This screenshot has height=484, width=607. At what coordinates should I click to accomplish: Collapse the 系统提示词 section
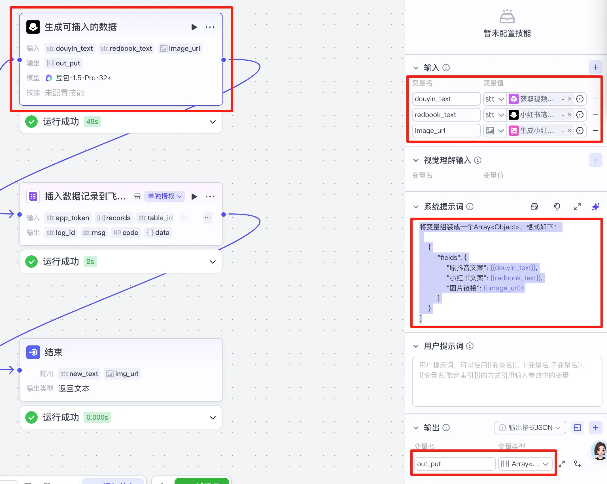(416, 207)
